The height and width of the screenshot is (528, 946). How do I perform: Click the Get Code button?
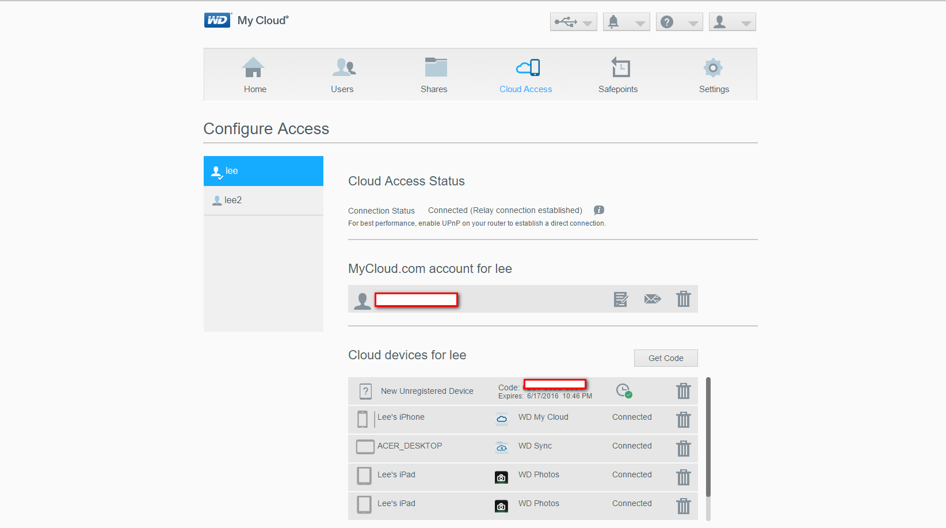pos(665,358)
